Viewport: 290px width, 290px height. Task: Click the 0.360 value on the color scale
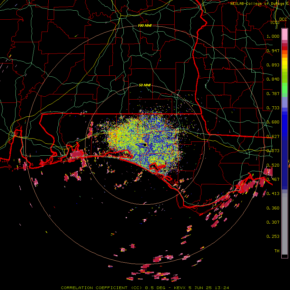click(x=273, y=208)
